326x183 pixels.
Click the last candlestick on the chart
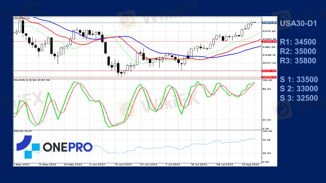click(x=254, y=22)
